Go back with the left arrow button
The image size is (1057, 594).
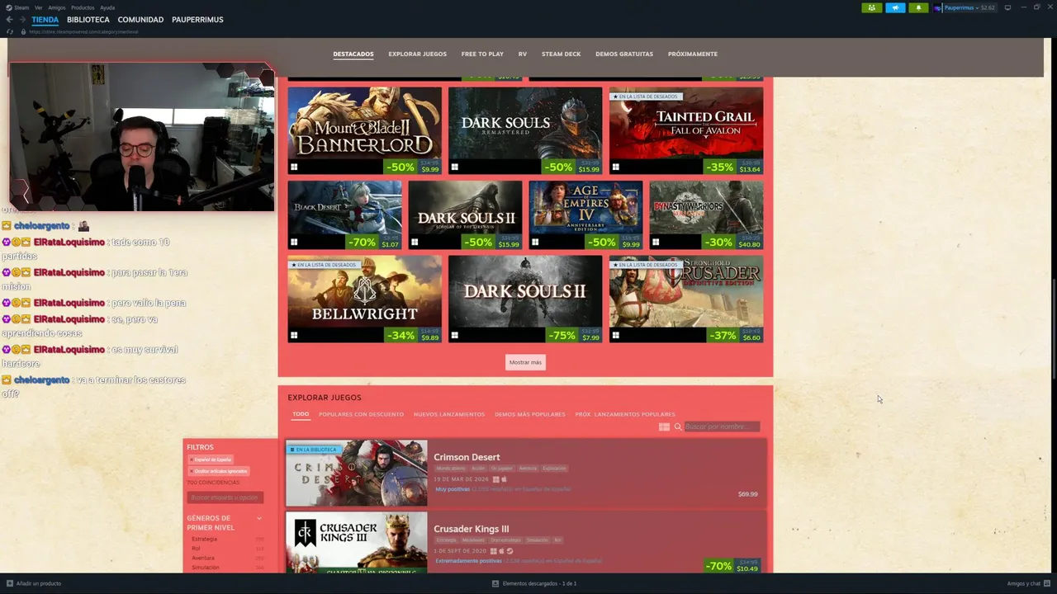click(x=10, y=20)
